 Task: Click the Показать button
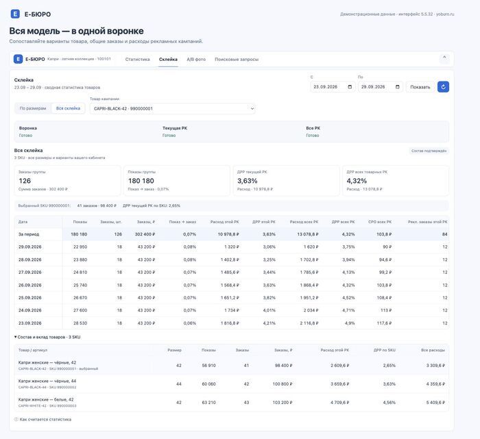(x=420, y=87)
